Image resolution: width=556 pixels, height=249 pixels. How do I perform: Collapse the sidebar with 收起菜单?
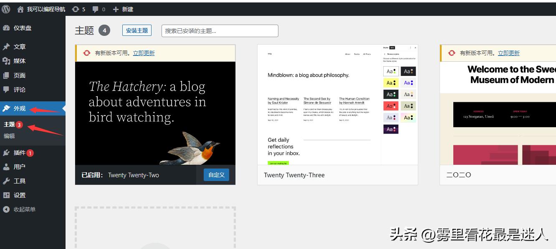[24, 209]
